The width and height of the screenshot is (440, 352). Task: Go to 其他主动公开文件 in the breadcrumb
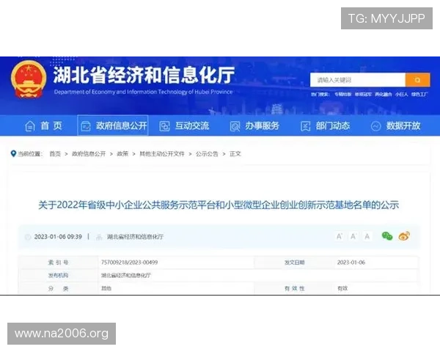pos(162,154)
